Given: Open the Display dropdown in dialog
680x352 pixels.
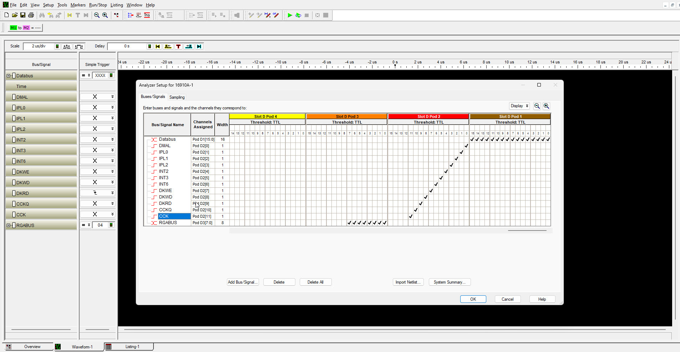Looking at the screenshot, I should [x=519, y=106].
